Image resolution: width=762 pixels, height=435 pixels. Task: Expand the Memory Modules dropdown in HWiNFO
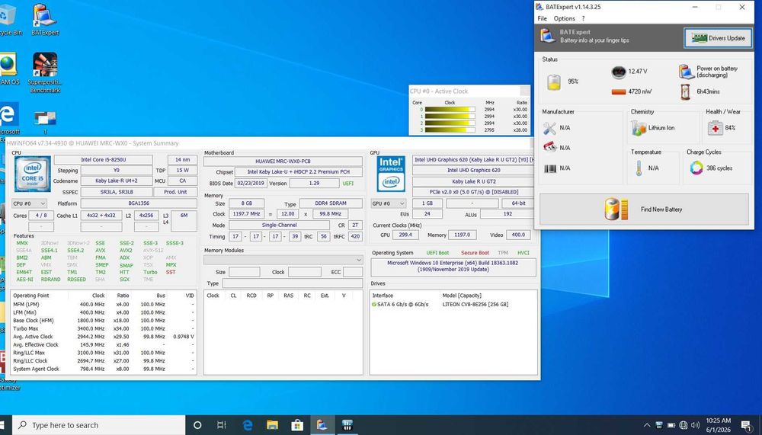tap(283, 260)
